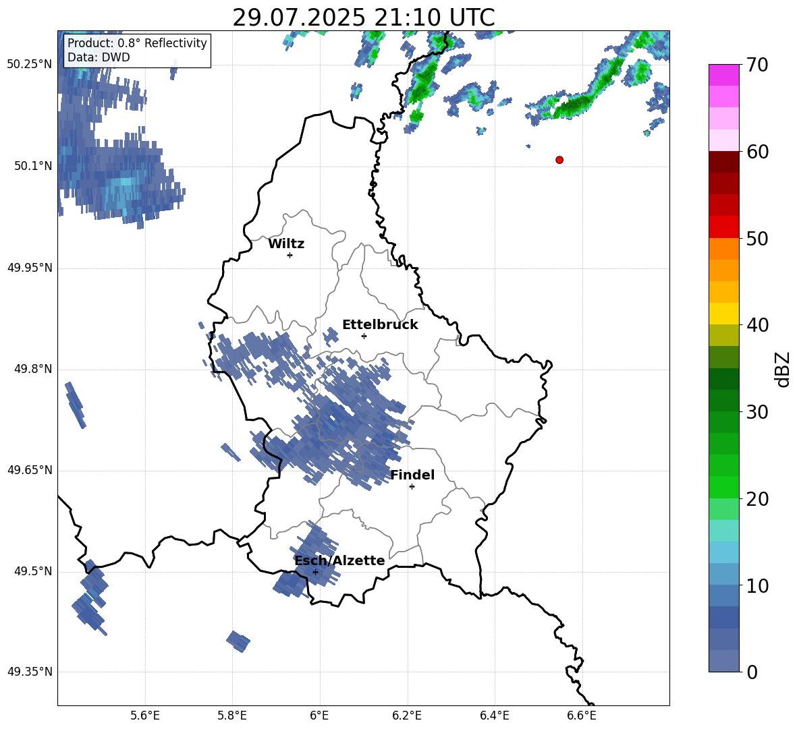The width and height of the screenshot is (799, 729).
Task: Click the 49.65°N latitude tick label
Action: (x=30, y=470)
